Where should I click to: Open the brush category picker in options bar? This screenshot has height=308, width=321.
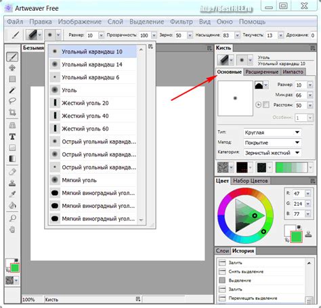34,35
